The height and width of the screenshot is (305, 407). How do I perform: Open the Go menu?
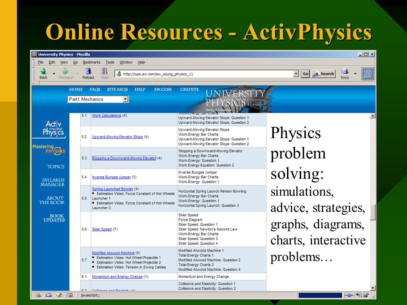(x=75, y=62)
